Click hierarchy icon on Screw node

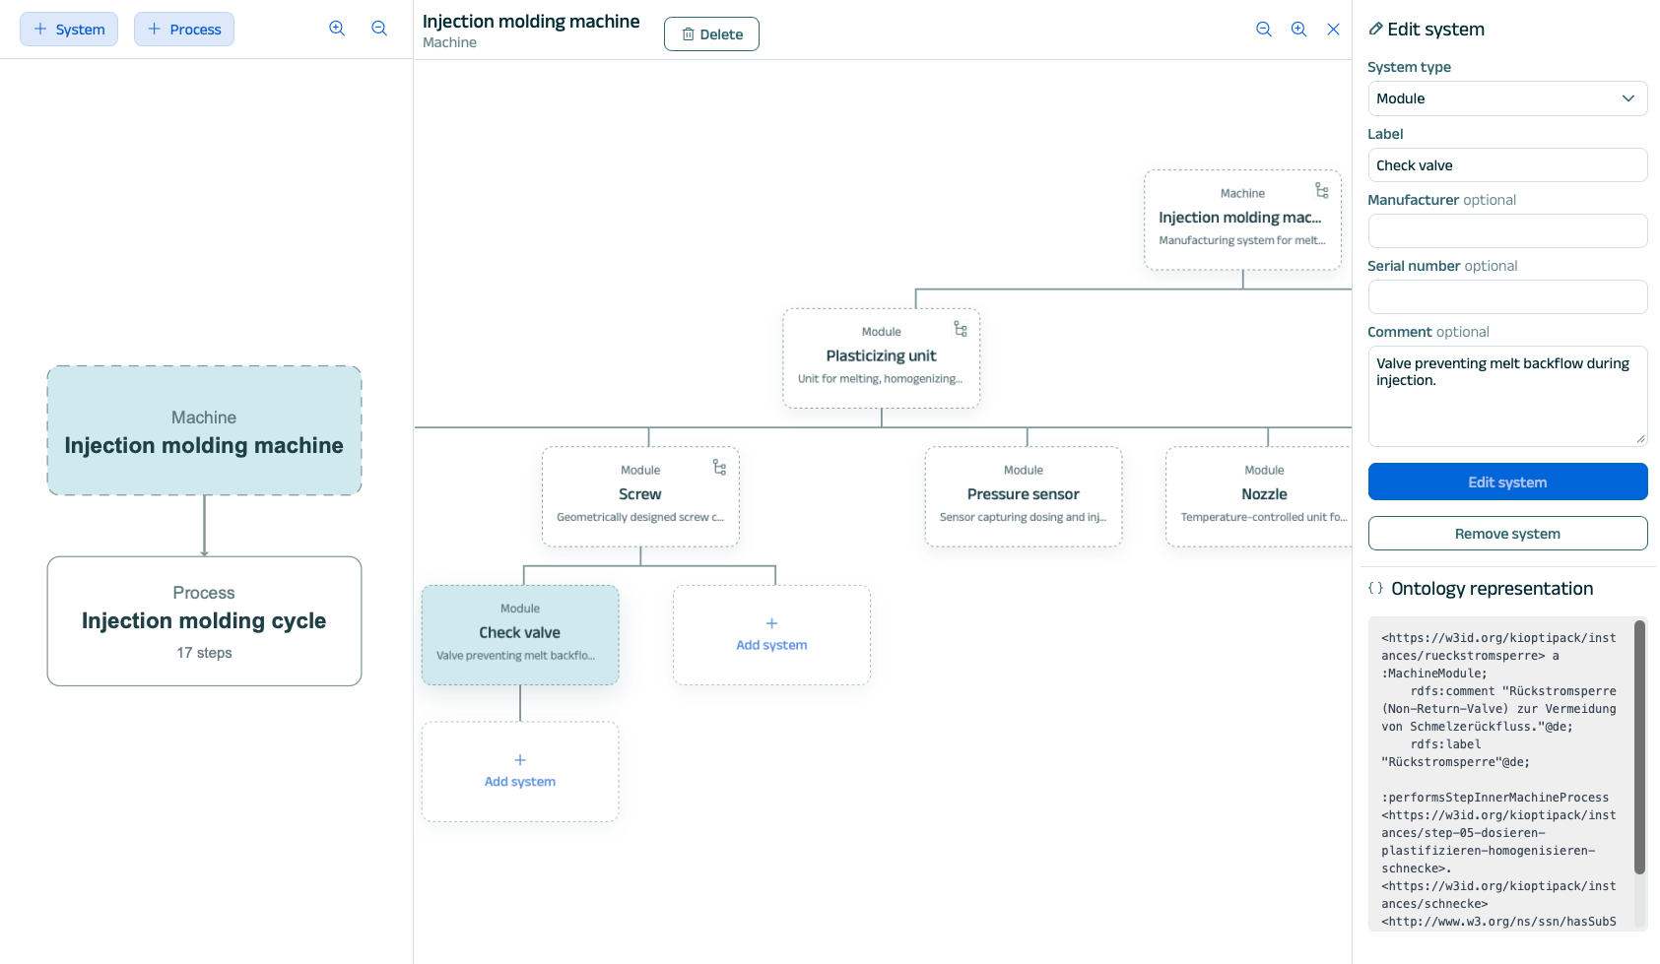[x=719, y=467]
